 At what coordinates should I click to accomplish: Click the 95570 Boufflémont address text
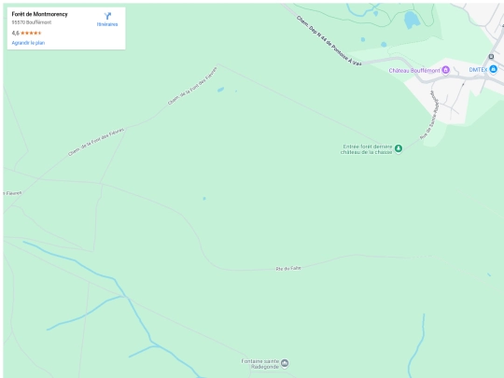[x=32, y=22]
